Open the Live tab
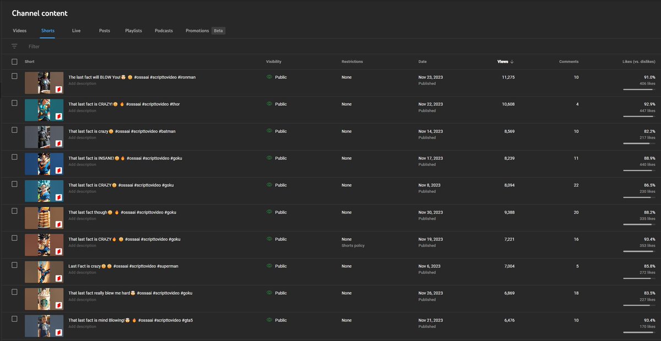This screenshot has height=341, width=661. click(x=76, y=31)
